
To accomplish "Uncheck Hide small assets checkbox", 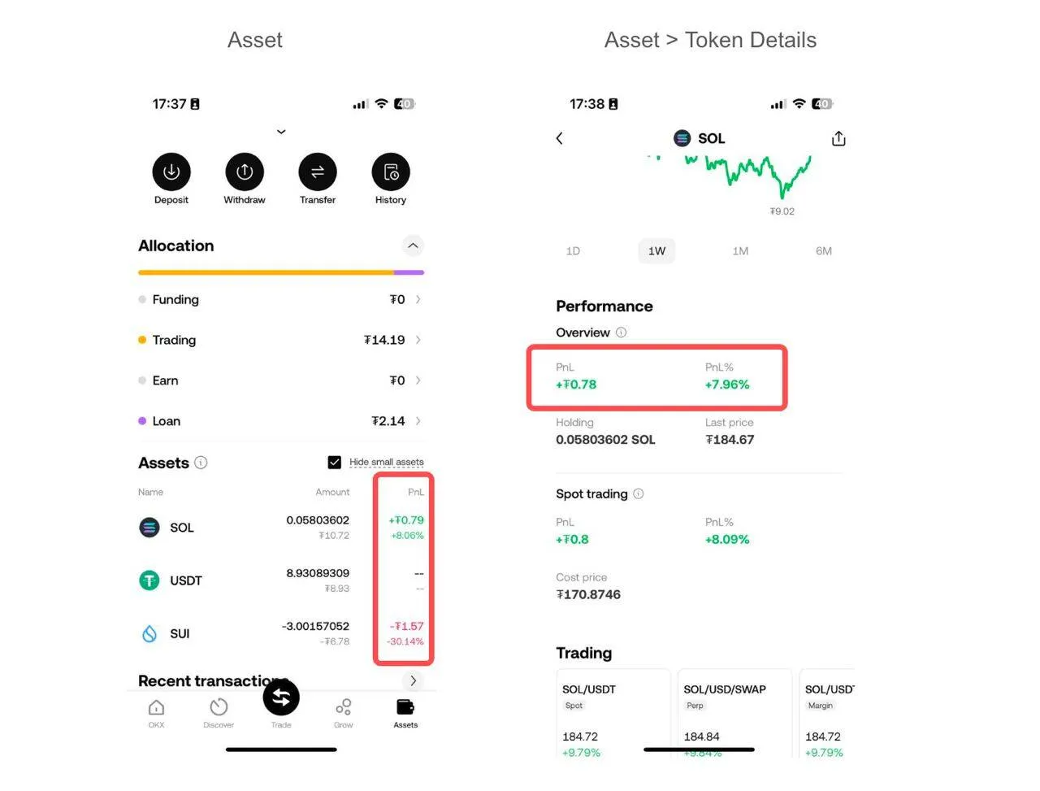I will pos(334,463).
